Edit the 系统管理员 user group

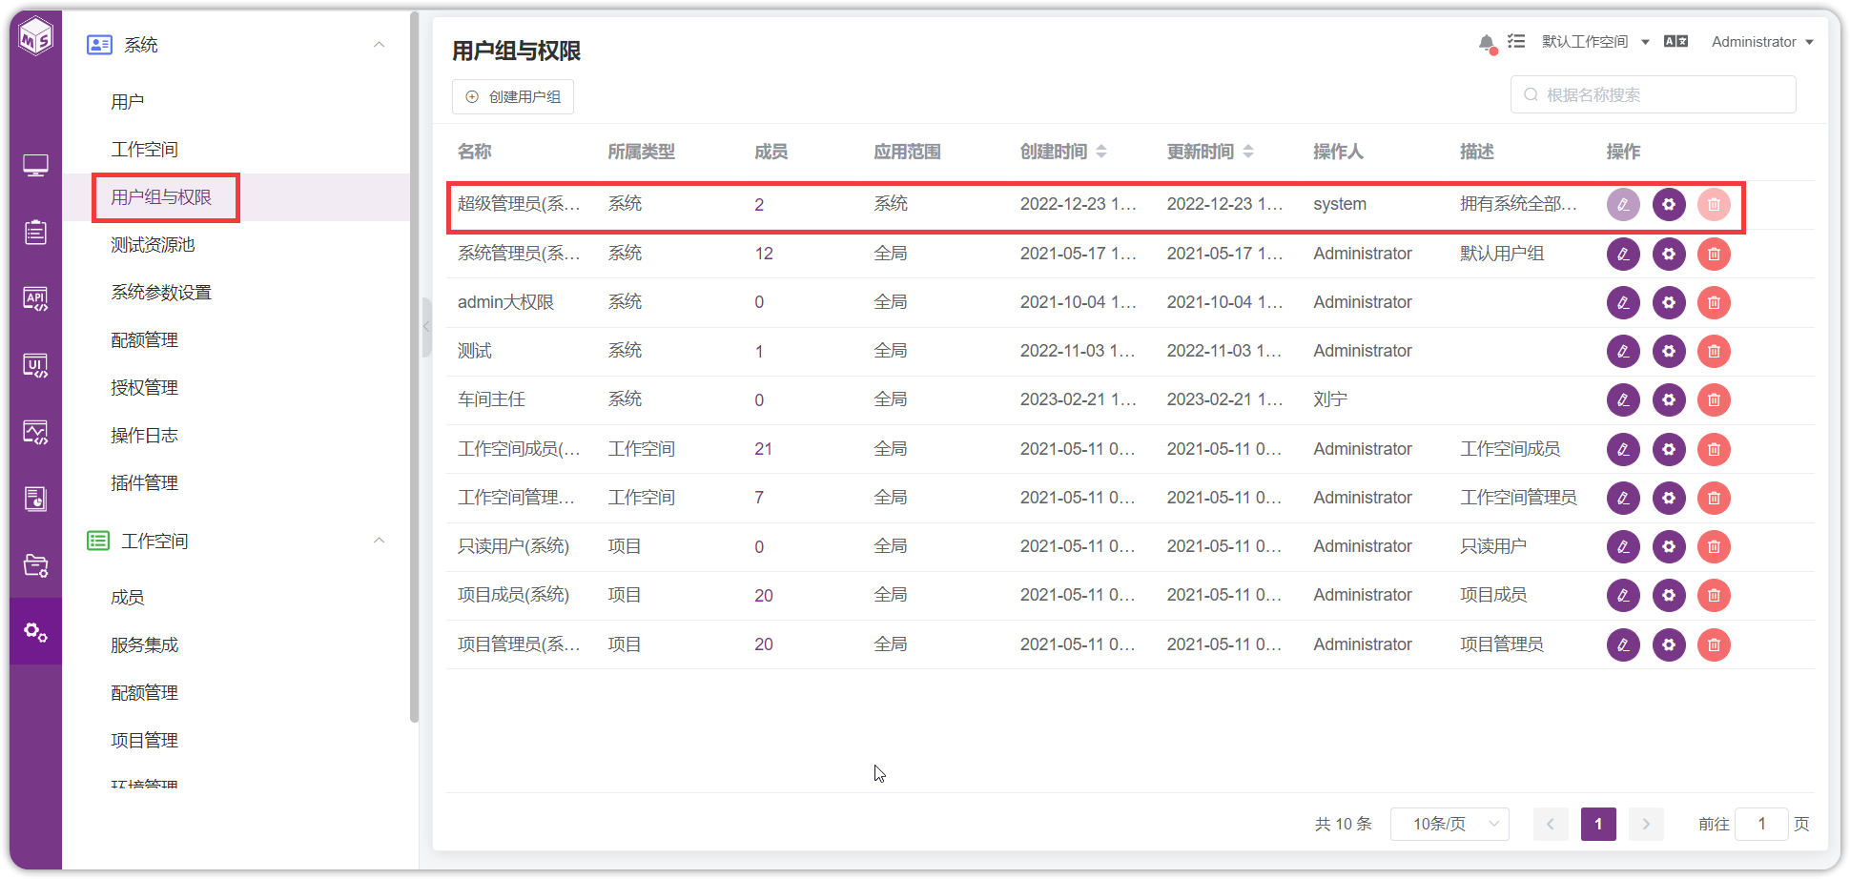pyautogui.click(x=1623, y=254)
